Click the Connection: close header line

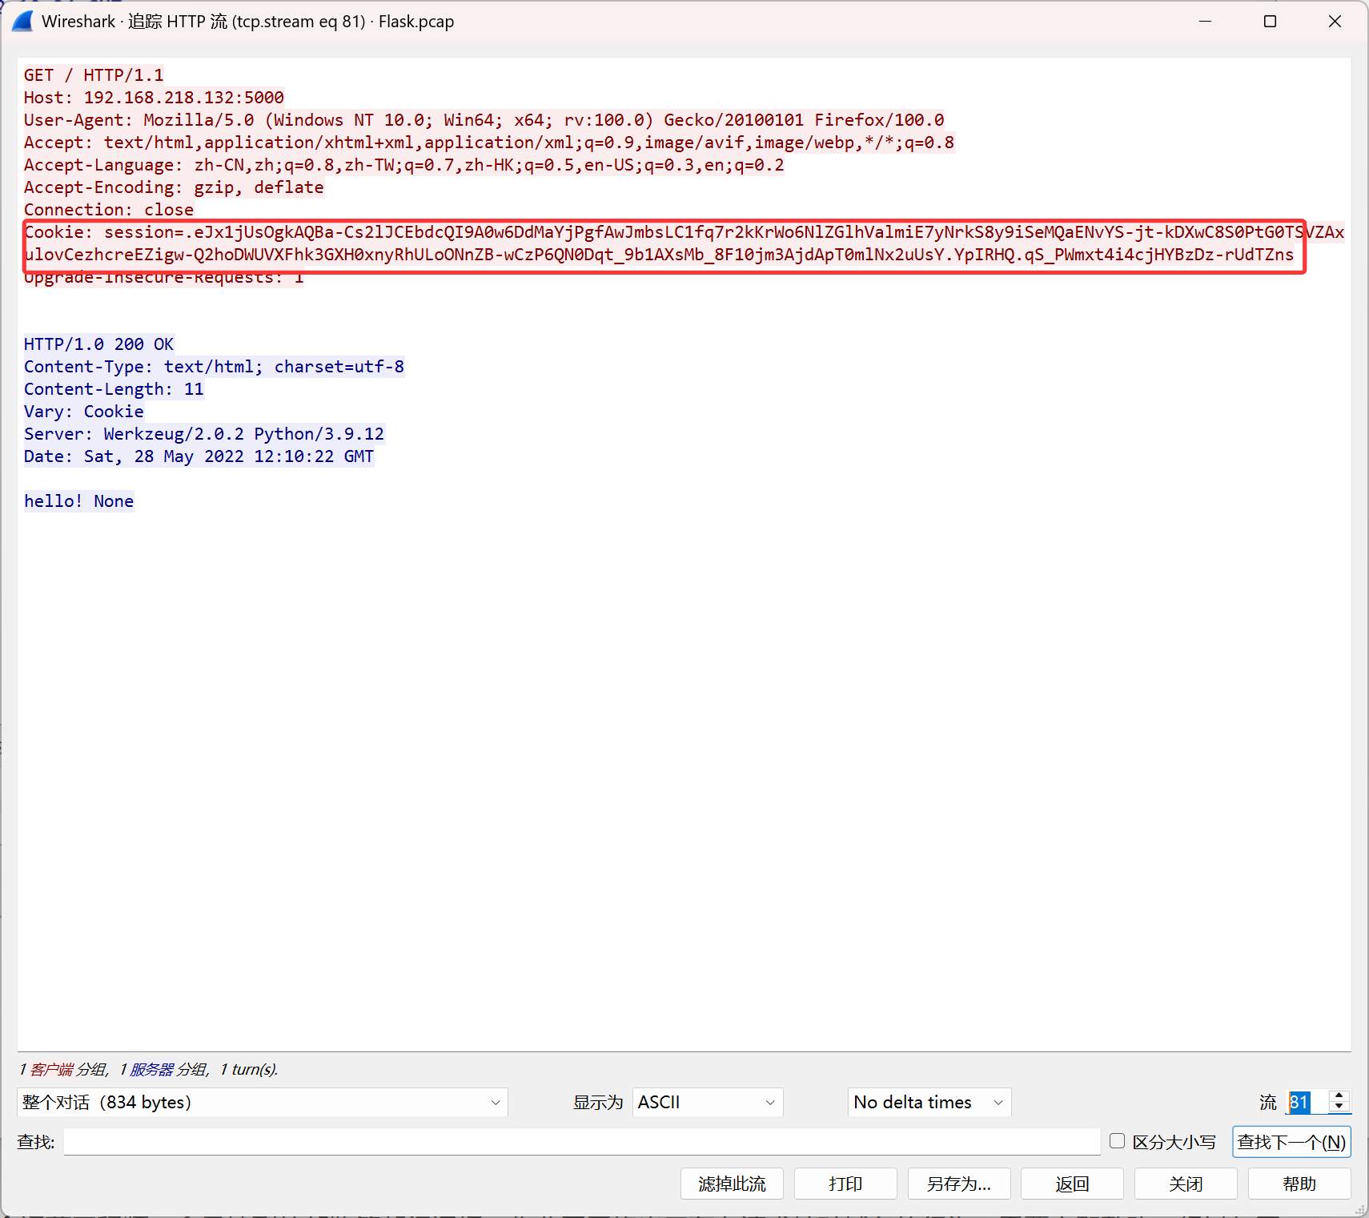click(109, 210)
